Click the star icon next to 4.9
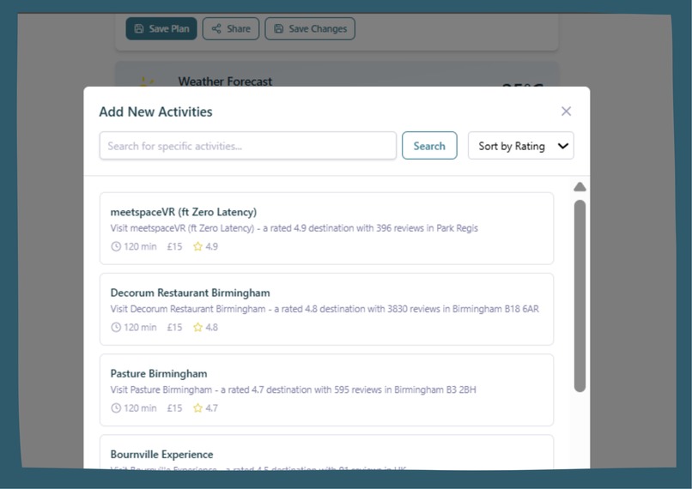Viewport: 692px width, 489px height. [x=197, y=246]
